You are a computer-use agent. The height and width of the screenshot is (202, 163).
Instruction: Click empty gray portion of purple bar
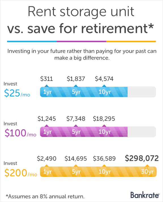pos(141,132)
